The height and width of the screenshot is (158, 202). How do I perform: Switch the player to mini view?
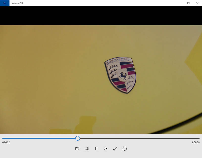click(x=87, y=149)
